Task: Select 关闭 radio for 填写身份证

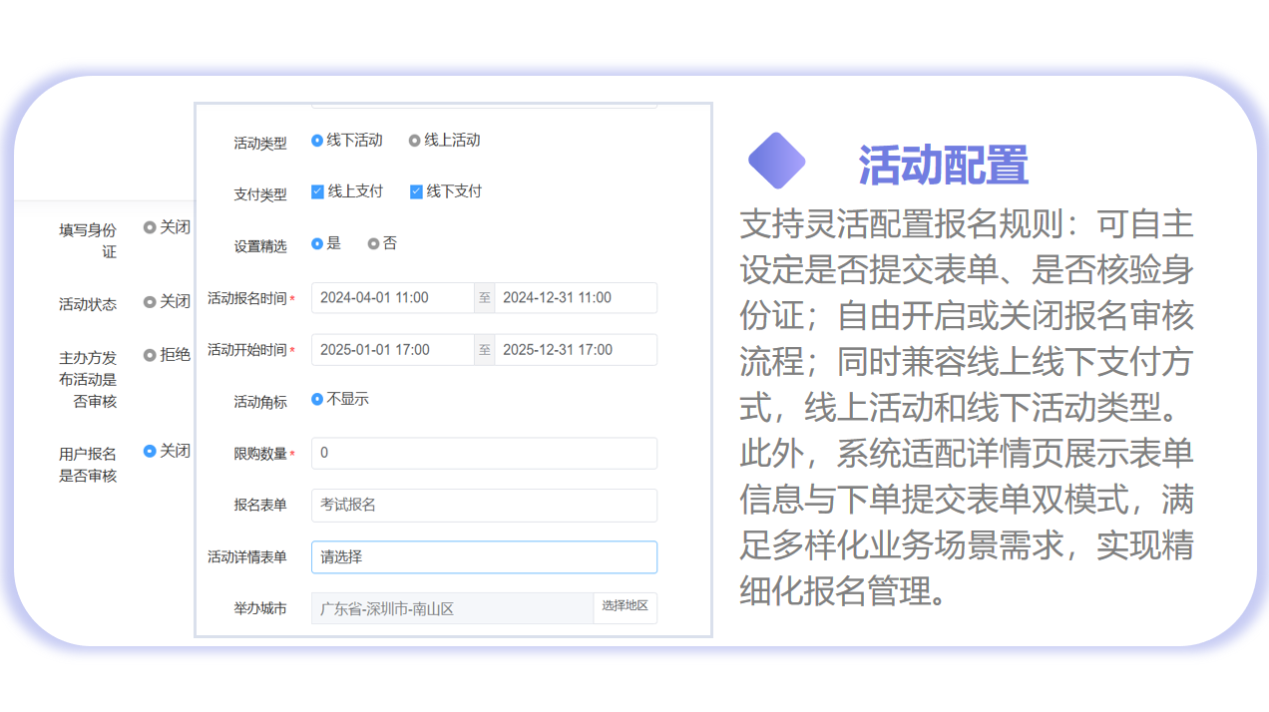Action: [150, 227]
